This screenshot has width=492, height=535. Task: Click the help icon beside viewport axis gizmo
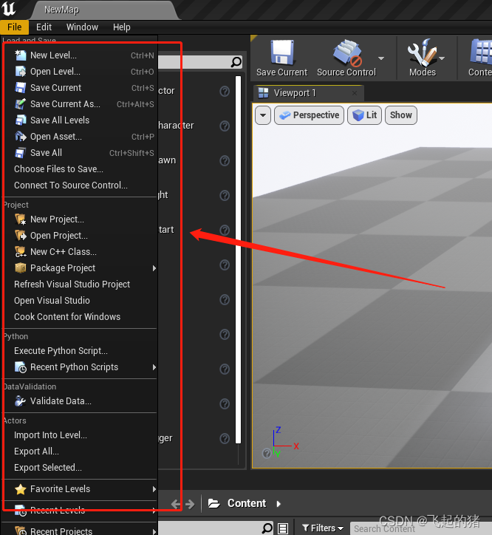click(267, 453)
